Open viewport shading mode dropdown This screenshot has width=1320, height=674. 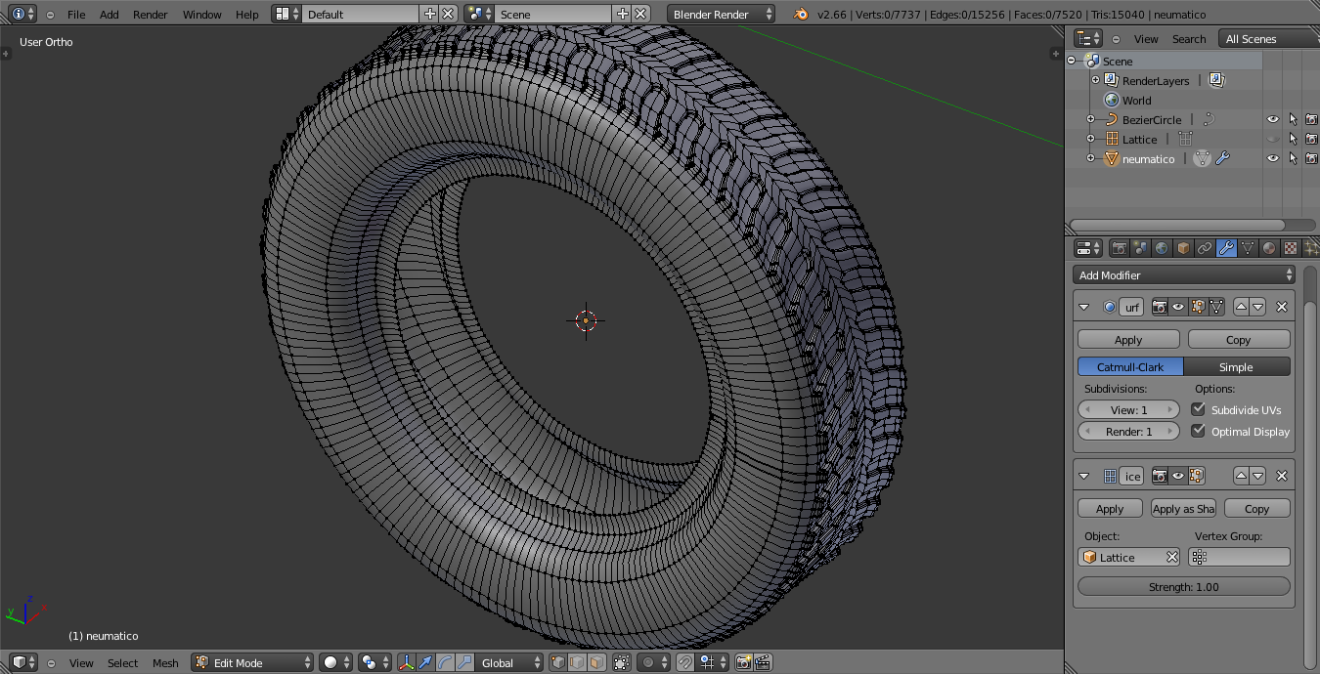(335, 662)
